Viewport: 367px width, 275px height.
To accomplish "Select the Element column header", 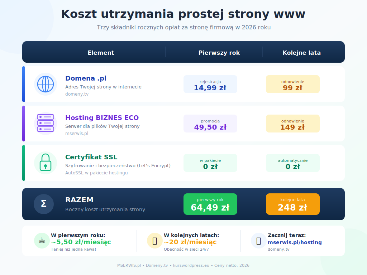I will (101, 52).
